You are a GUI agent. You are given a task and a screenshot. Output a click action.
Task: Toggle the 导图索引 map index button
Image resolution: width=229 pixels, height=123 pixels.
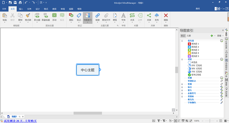tap(88, 18)
